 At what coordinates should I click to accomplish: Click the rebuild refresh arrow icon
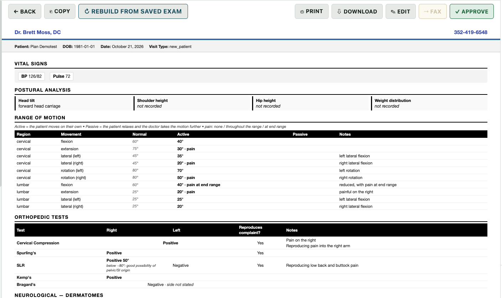coord(87,11)
